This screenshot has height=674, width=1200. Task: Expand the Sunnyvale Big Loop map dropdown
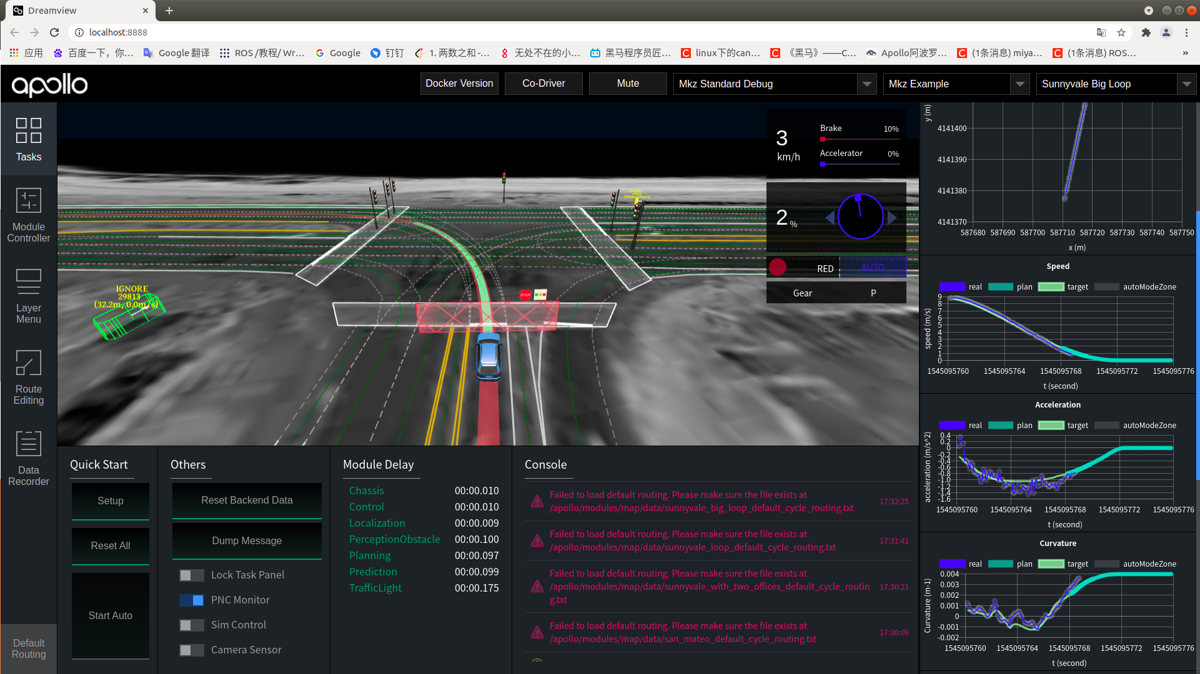1186,84
